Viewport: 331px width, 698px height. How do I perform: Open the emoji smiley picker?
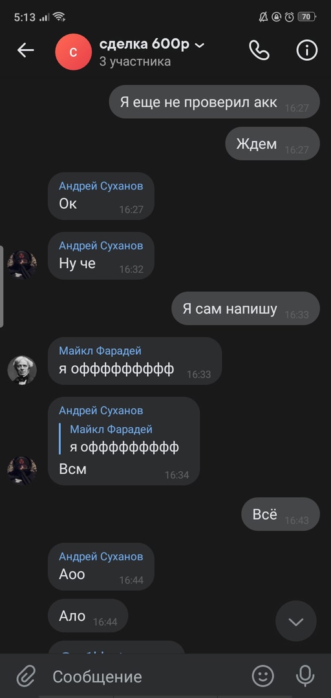[263, 676]
